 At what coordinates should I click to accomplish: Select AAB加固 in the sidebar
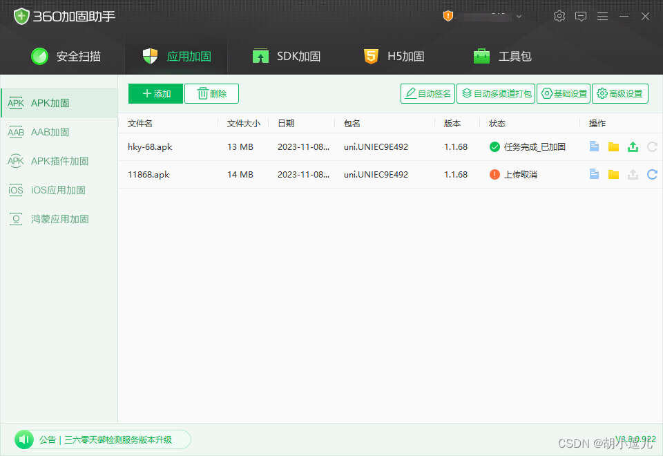(59, 132)
